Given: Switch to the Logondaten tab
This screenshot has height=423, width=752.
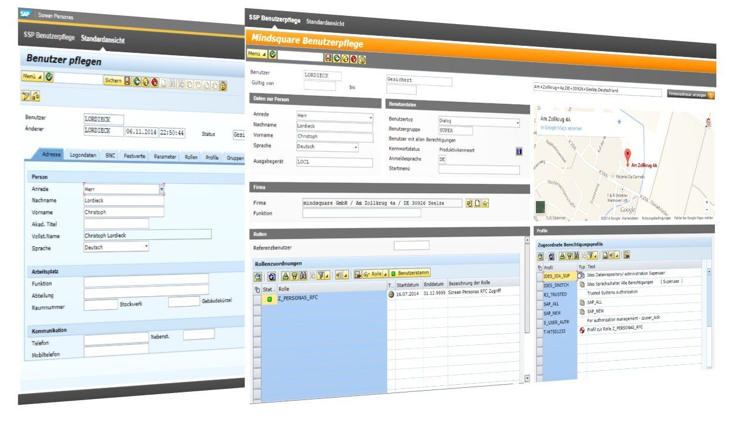Looking at the screenshot, I should pyautogui.click(x=83, y=156).
